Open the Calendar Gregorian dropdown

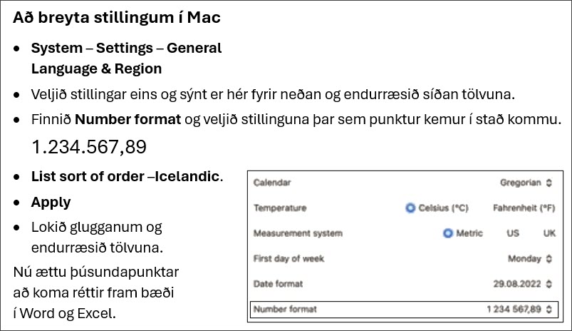526,183
